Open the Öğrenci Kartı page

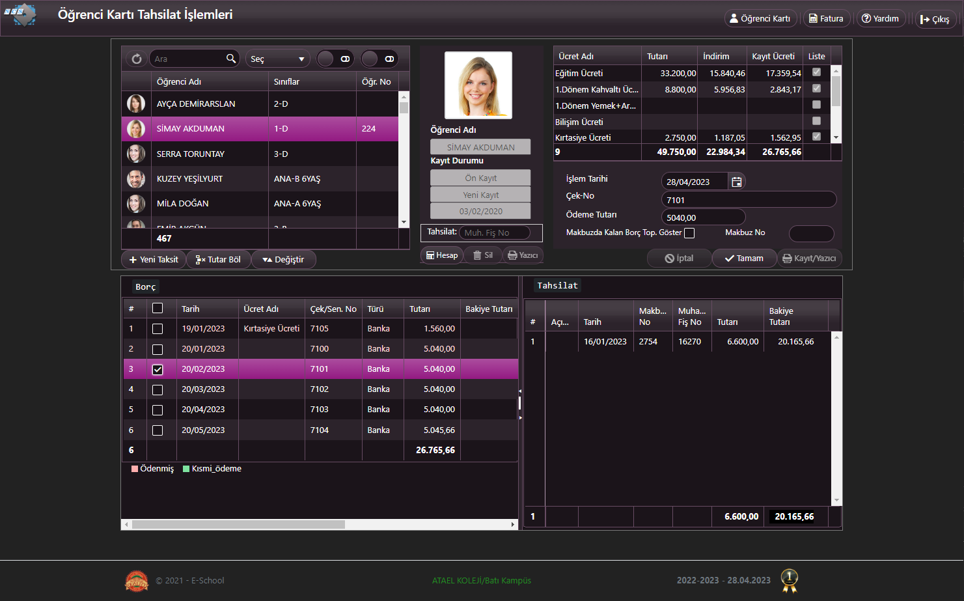tap(760, 18)
